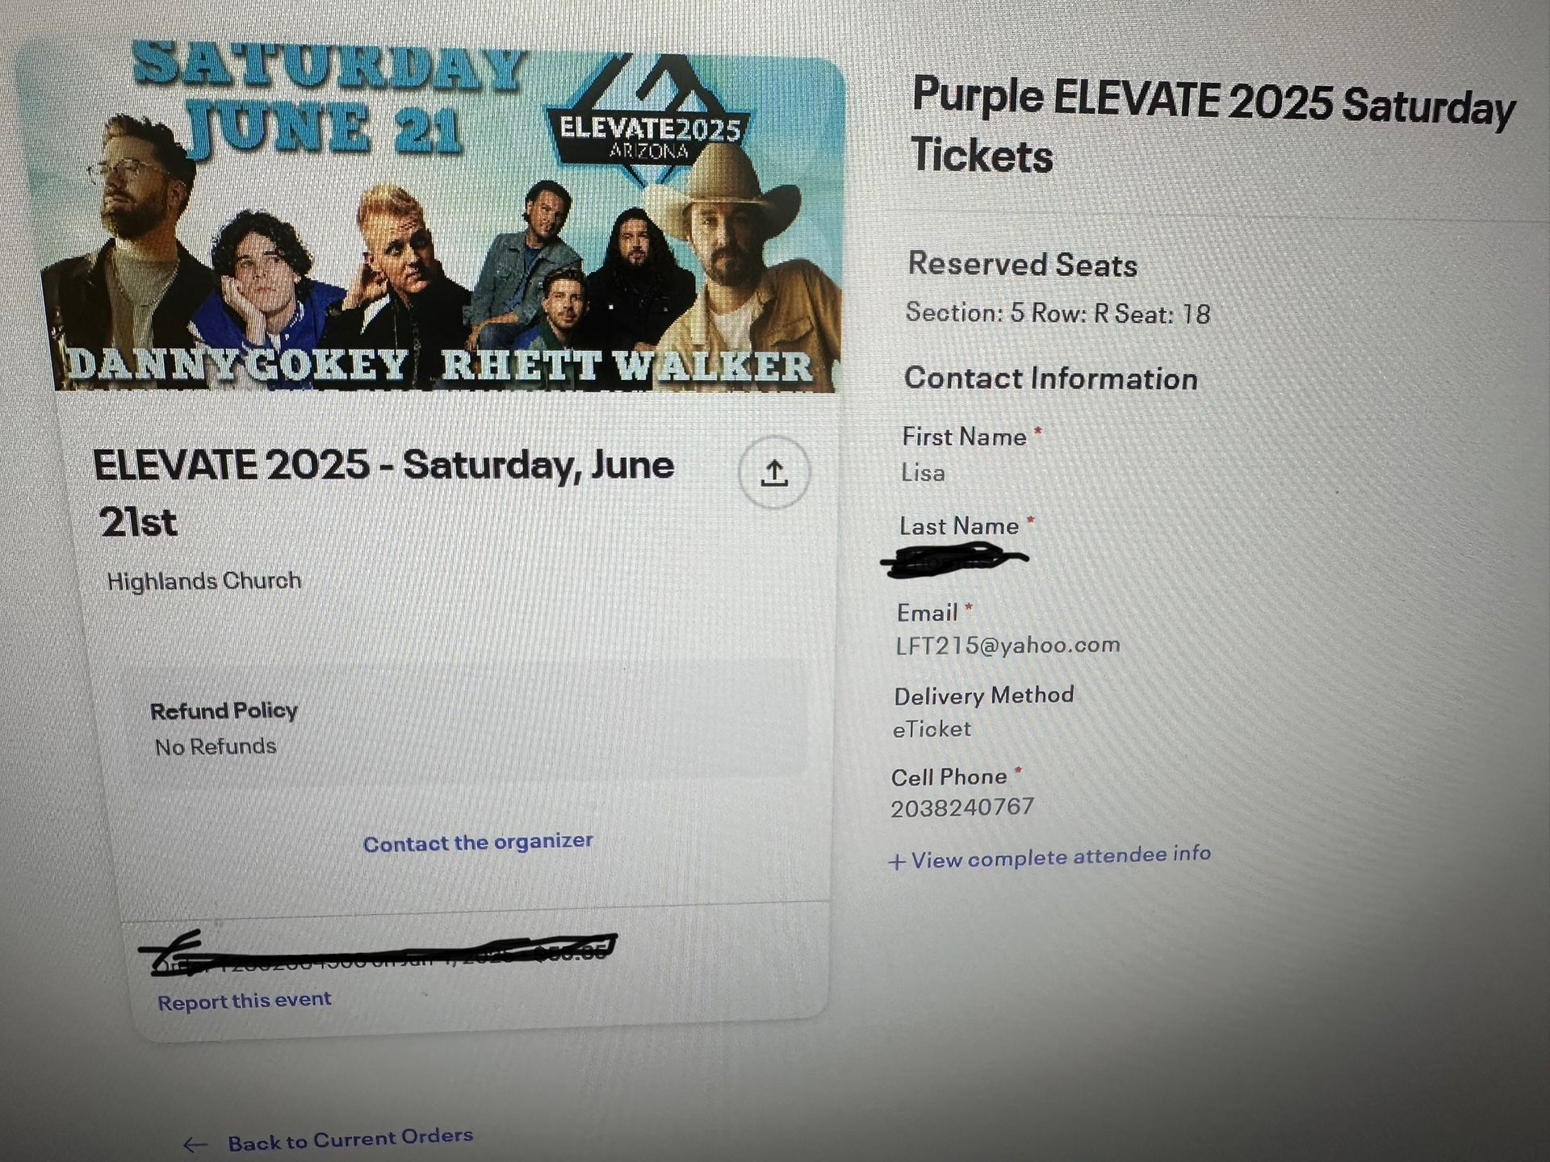
Task: Click the Report this event link
Action: point(244,1001)
